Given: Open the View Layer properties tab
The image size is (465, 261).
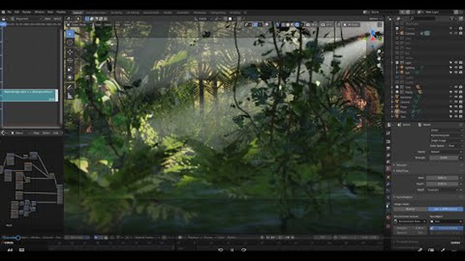Looking at the screenshot, I should point(389,155).
